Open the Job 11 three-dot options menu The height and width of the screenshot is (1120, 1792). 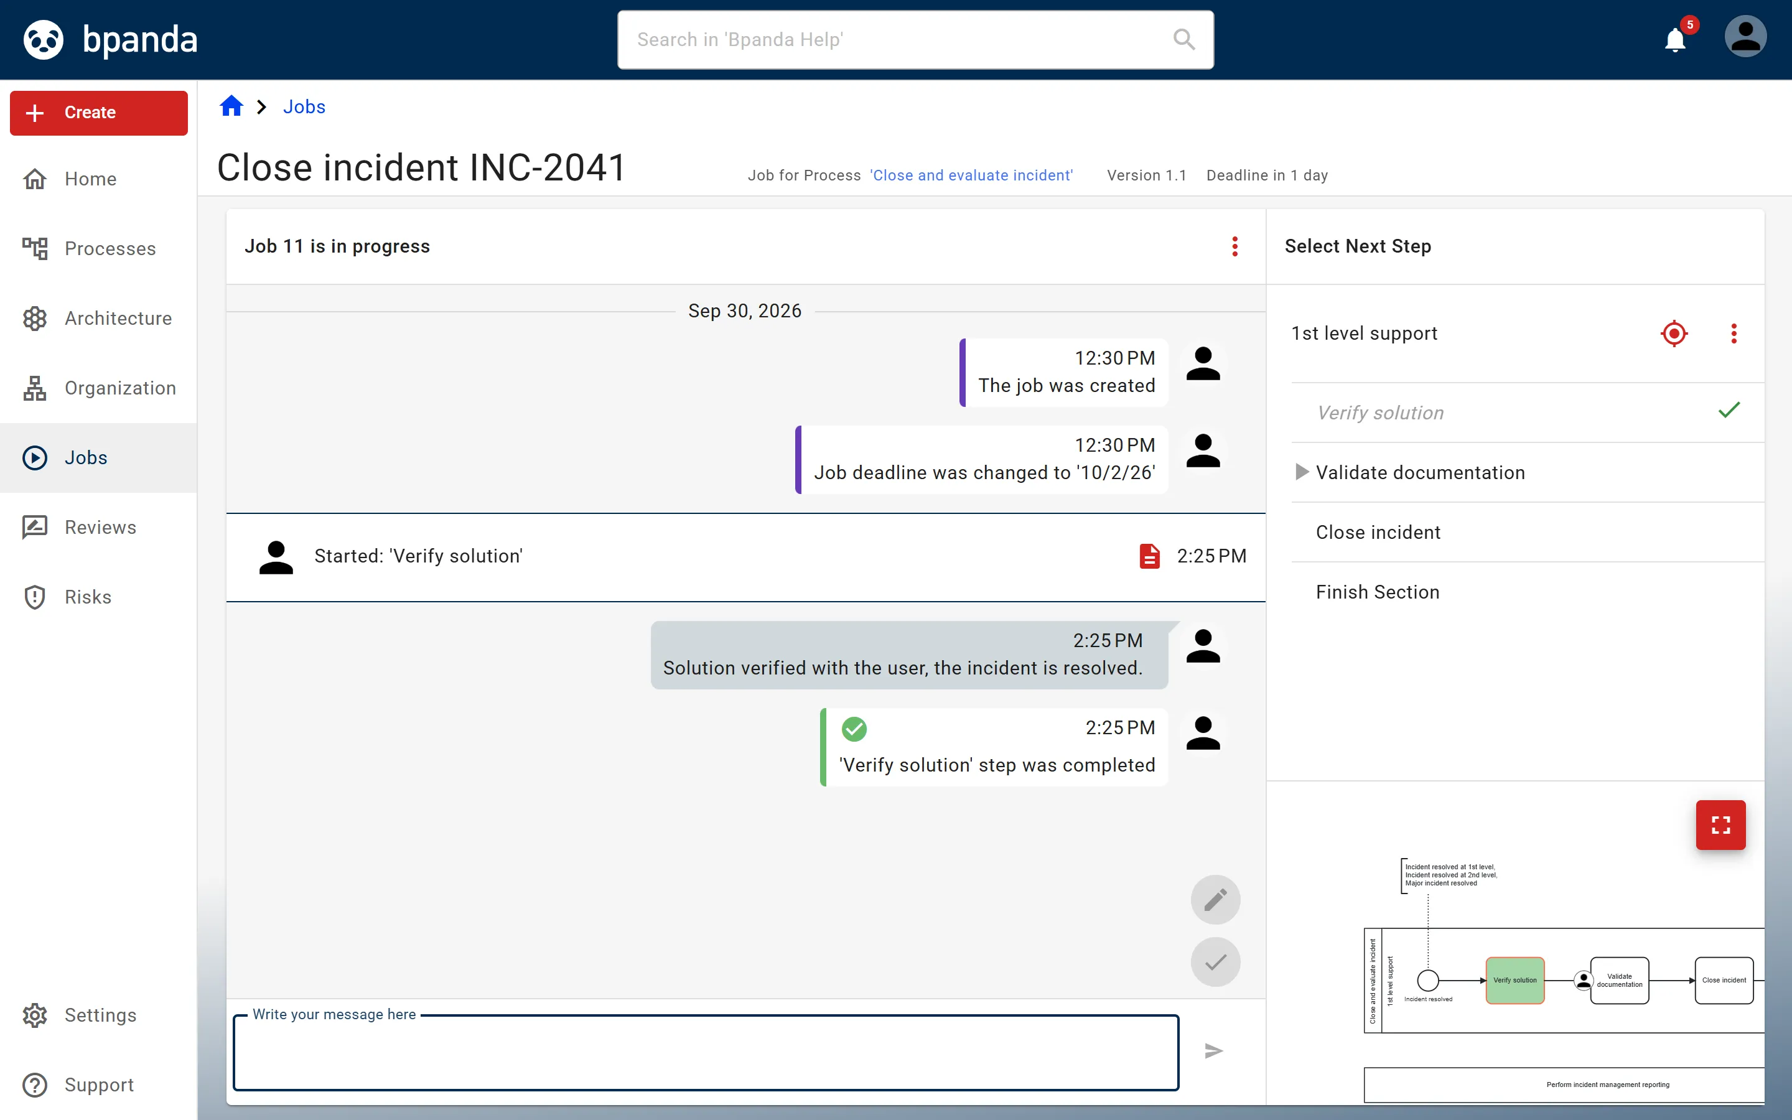coord(1234,246)
